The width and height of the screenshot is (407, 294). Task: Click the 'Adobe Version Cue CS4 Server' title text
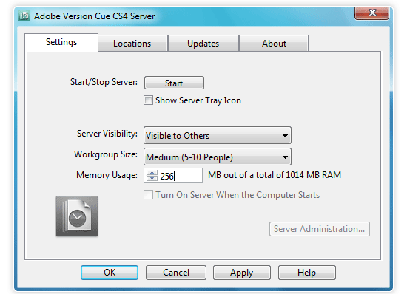(x=95, y=16)
